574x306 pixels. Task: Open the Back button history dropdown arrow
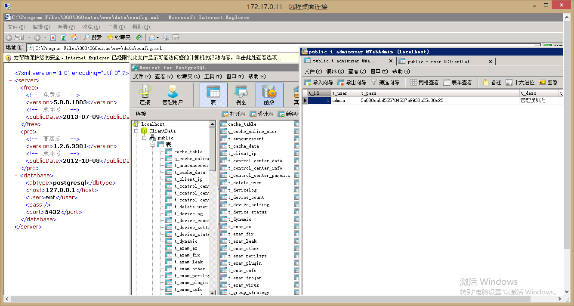(x=29, y=38)
